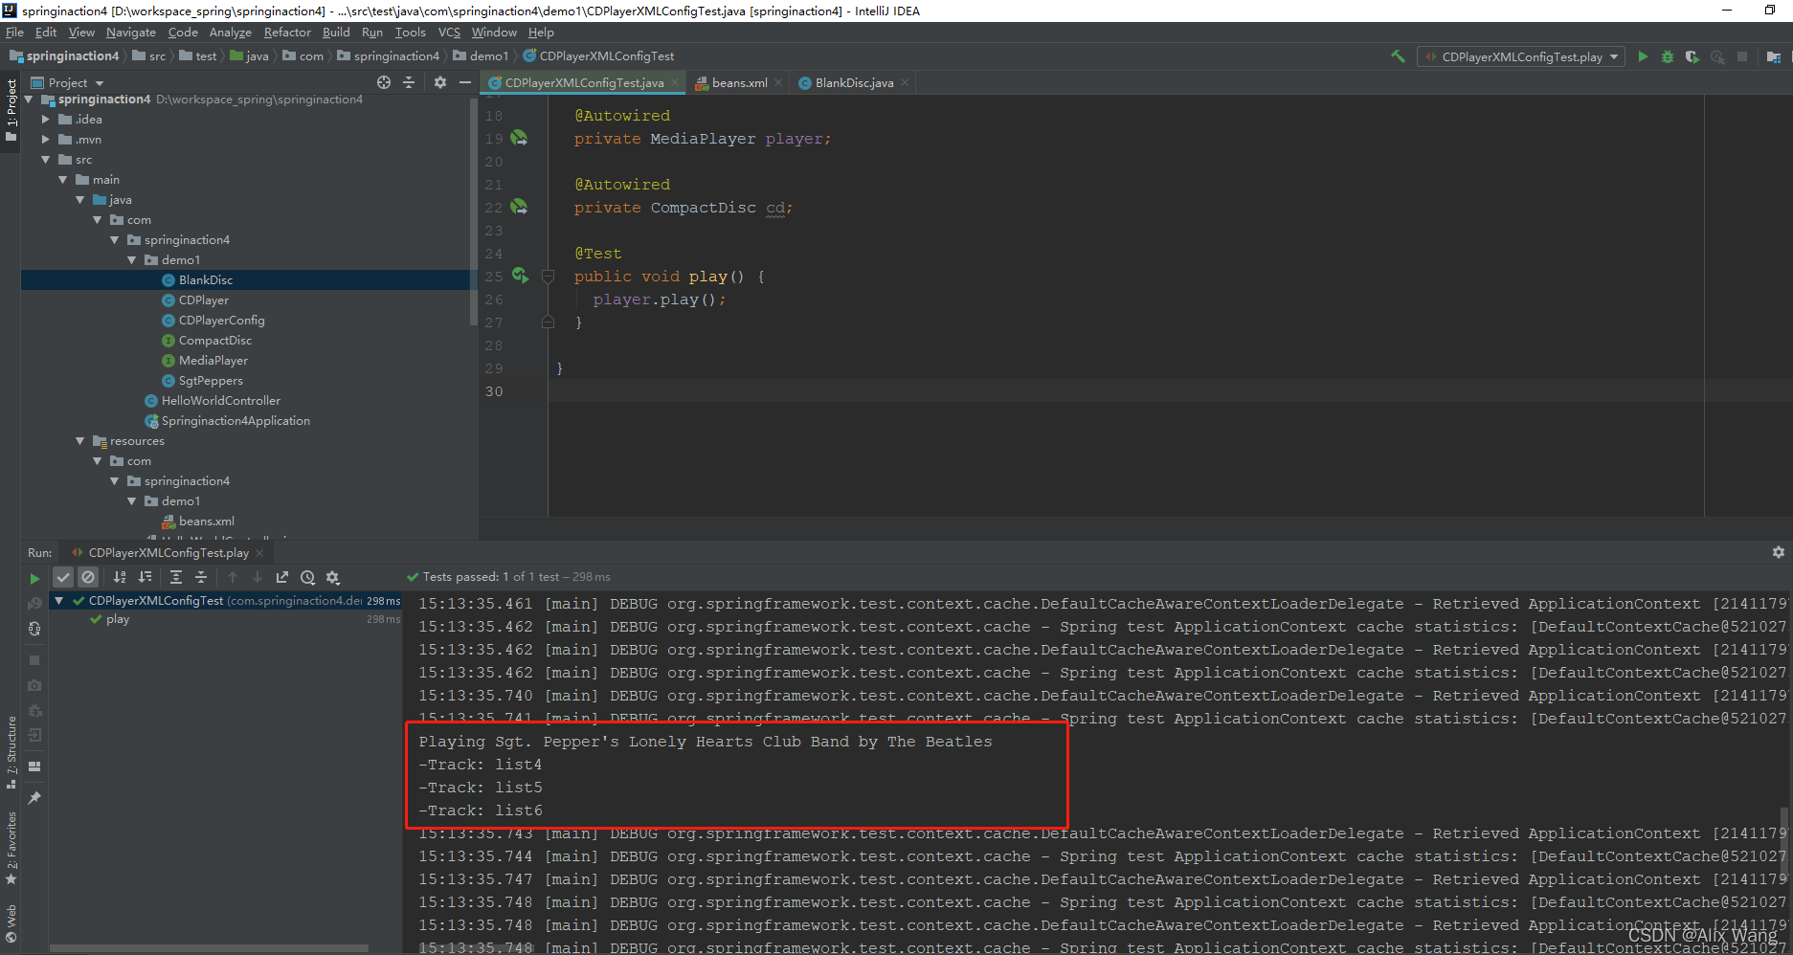This screenshot has width=1793, height=955.
Task: Open the VCS menu
Action: (449, 33)
